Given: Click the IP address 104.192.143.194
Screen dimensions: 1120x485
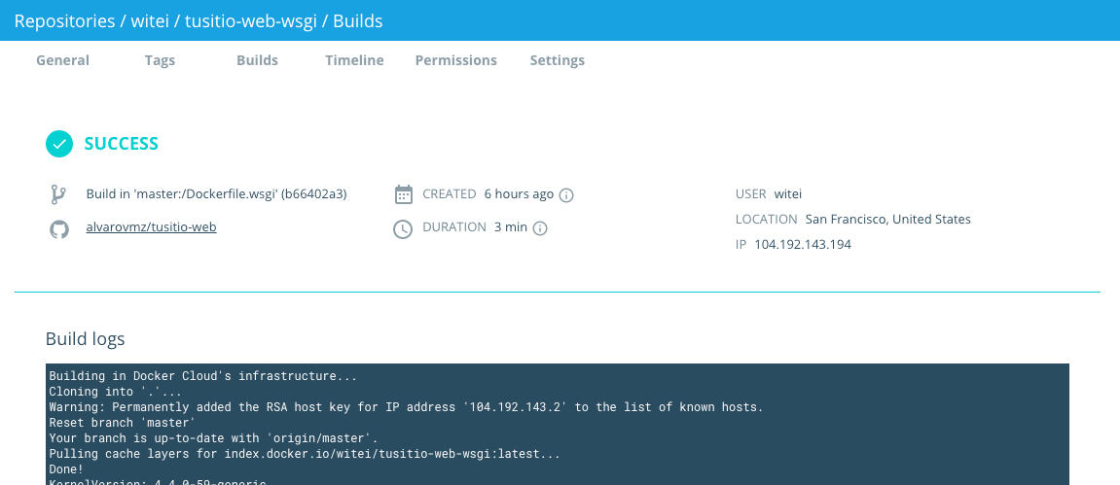Looking at the screenshot, I should point(803,244).
